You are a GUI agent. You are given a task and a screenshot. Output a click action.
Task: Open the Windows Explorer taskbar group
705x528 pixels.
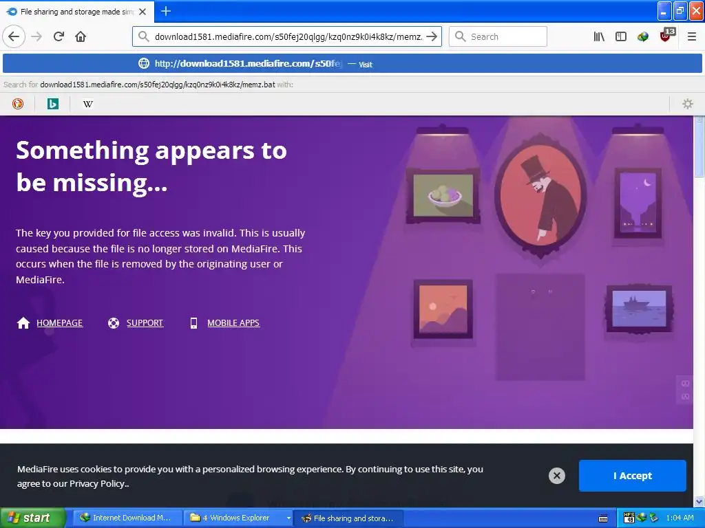point(234,518)
